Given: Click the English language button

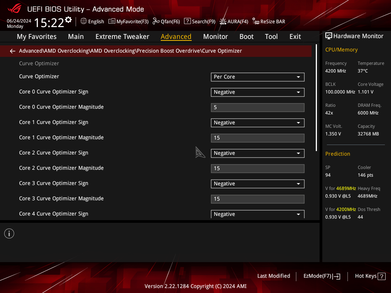Looking at the screenshot, I should click(x=92, y=21).
